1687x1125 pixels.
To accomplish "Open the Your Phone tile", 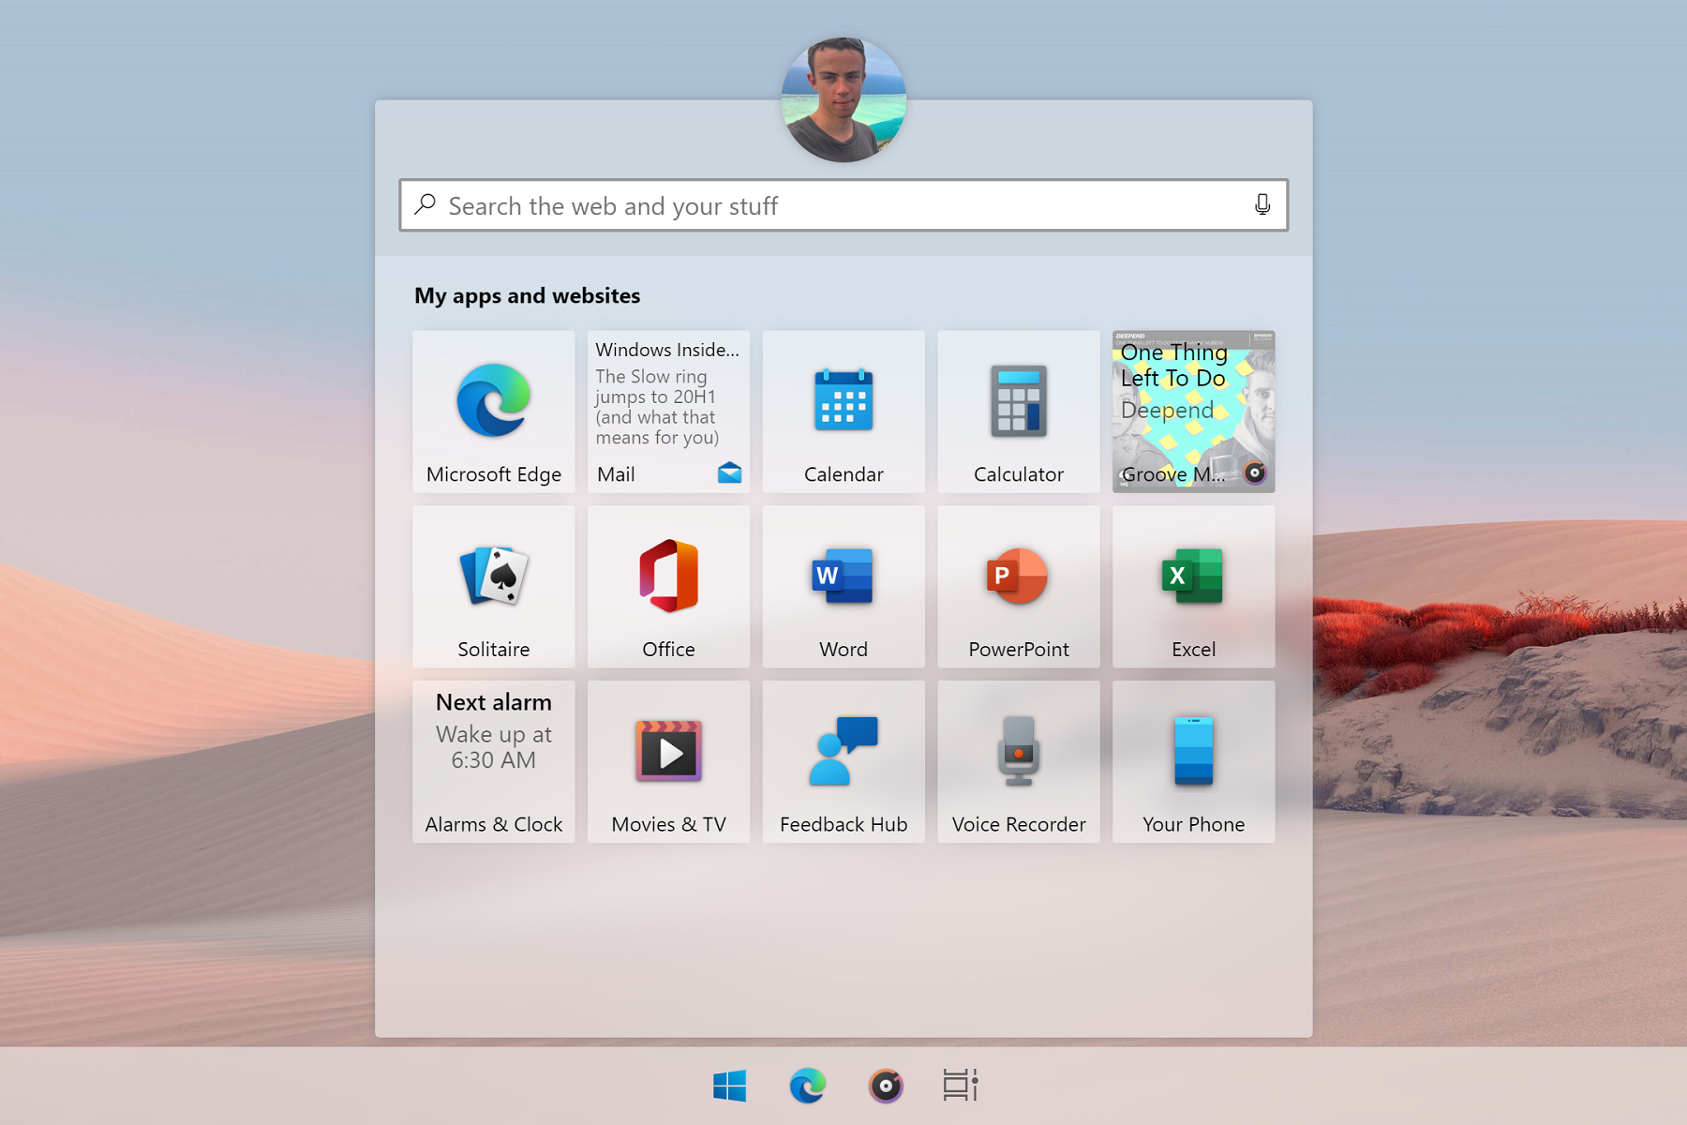I will click(1193, 761).
